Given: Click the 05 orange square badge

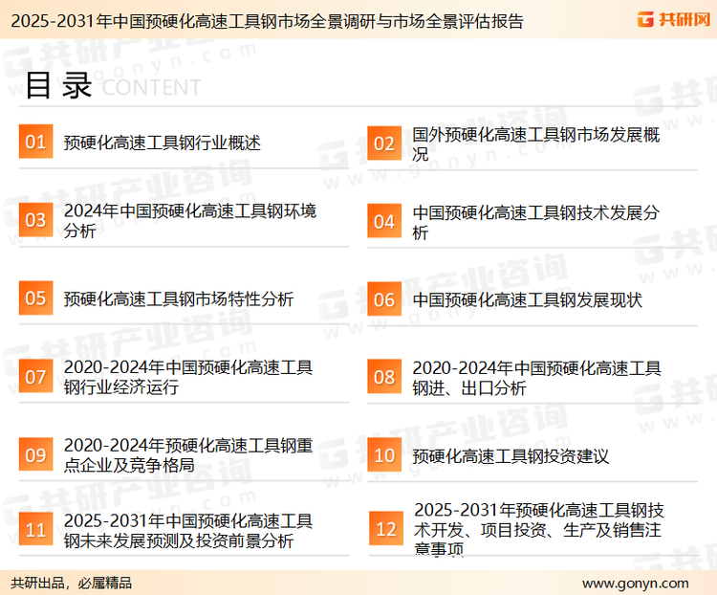Looking at the screenshot, I should point(35,298).
